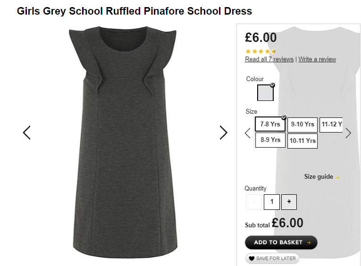Decrease quantity with the minus button

[253, 202]
